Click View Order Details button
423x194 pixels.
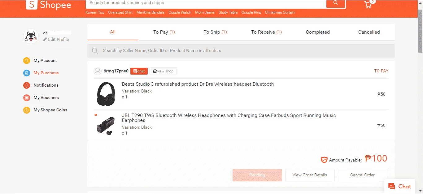coord(310,175)
